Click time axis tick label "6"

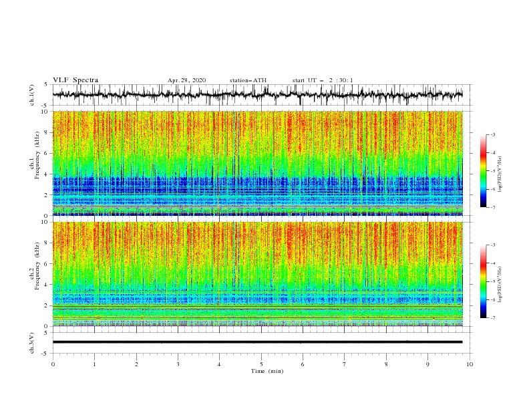tap(303, 364)
